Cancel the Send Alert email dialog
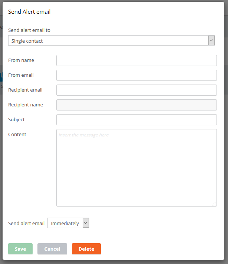 click(52, 249)
